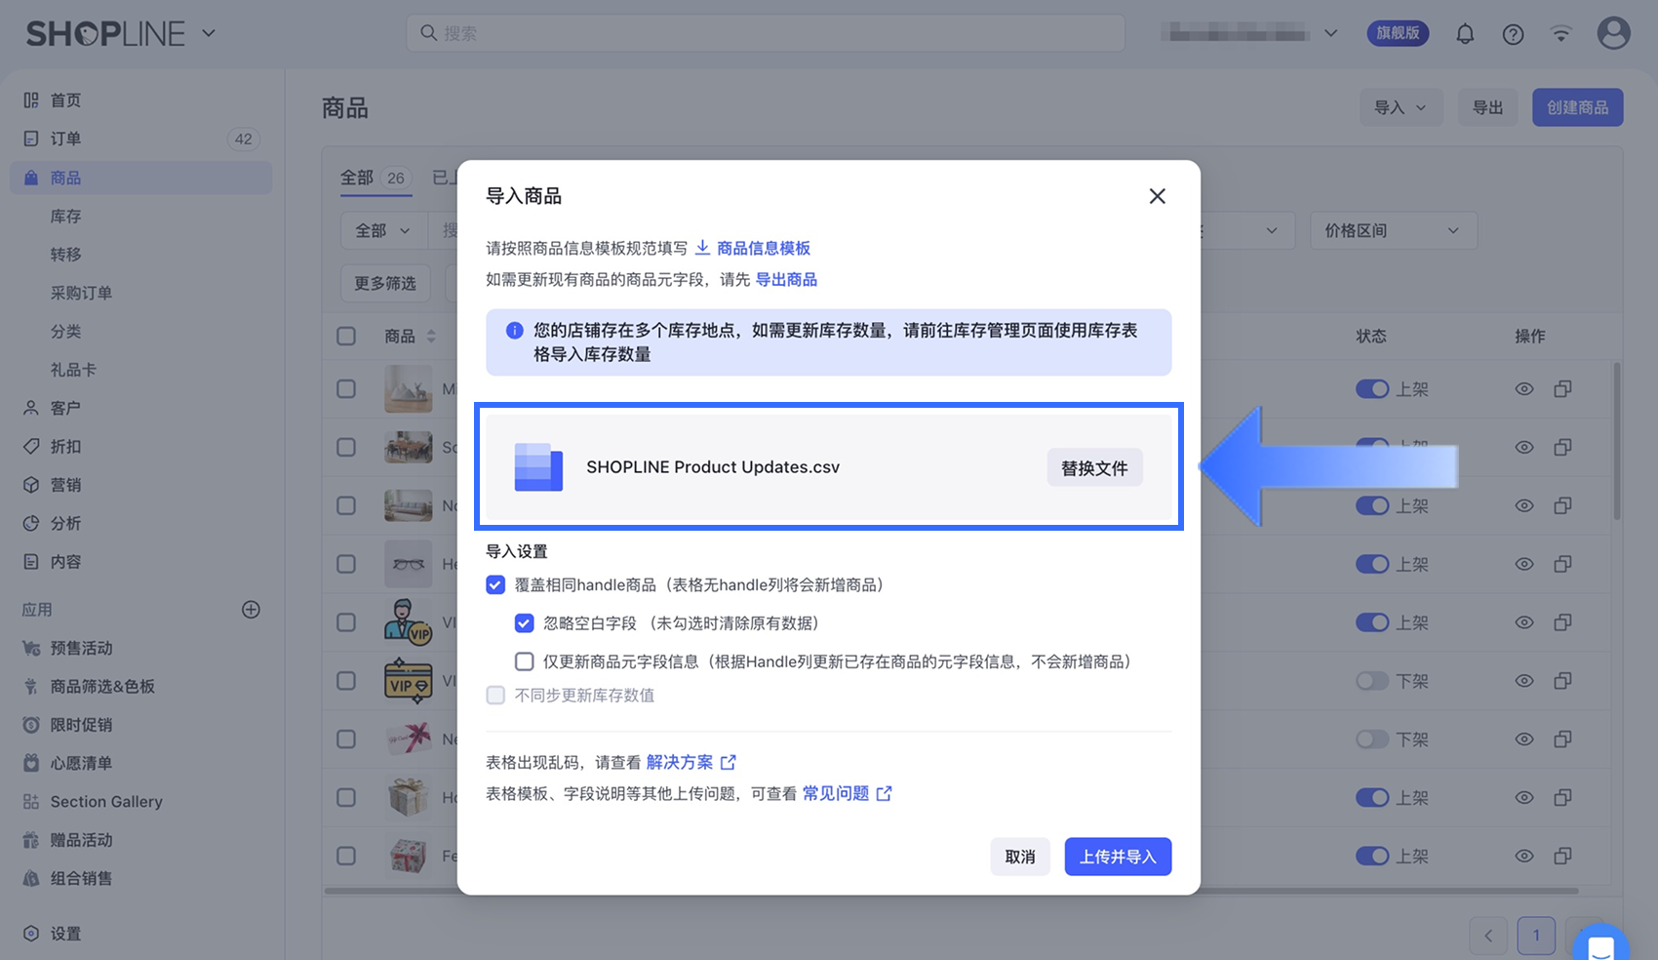Expand the SHOPLINE logo dropdown chevron
The height and width of the screenshot is (960, 1658).
(209, 33)
